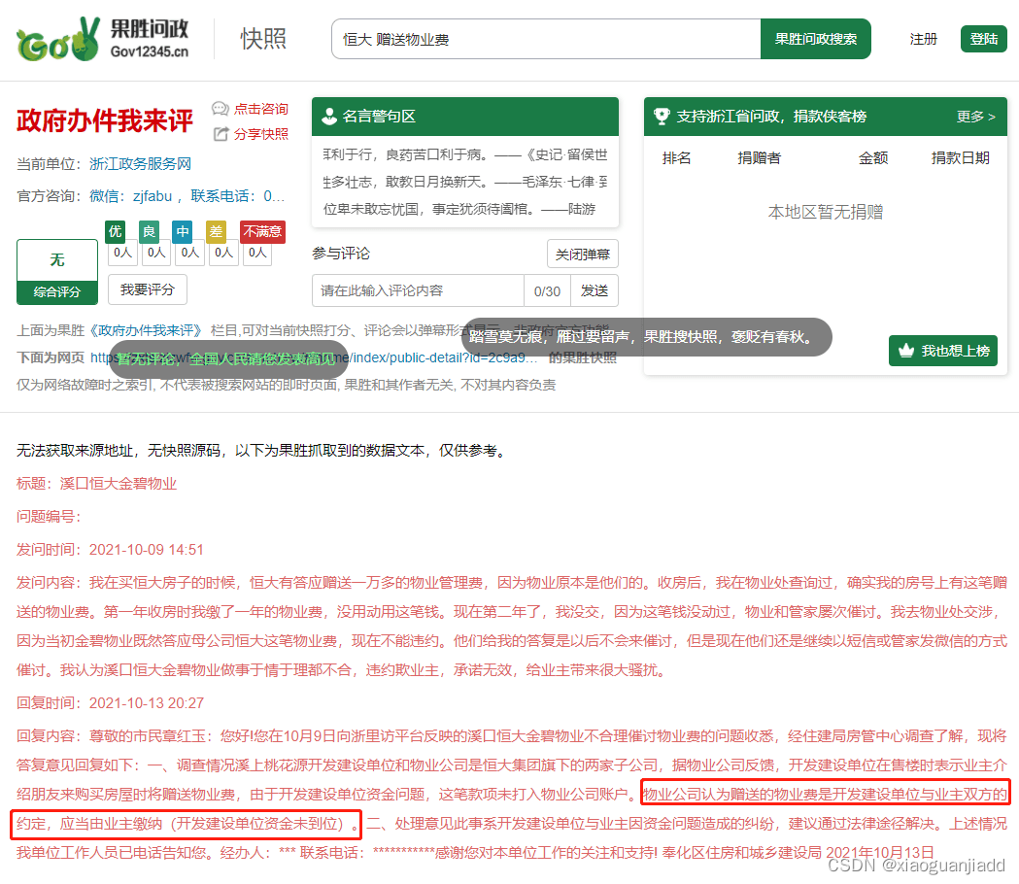Click the share icon beside 分享快照
Viewport: 1019px width, 884px height.
point(221,134)
